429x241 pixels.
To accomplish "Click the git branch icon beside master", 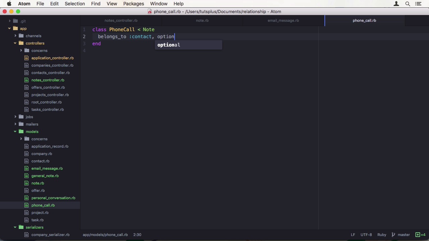I will (x=393, y=235).
